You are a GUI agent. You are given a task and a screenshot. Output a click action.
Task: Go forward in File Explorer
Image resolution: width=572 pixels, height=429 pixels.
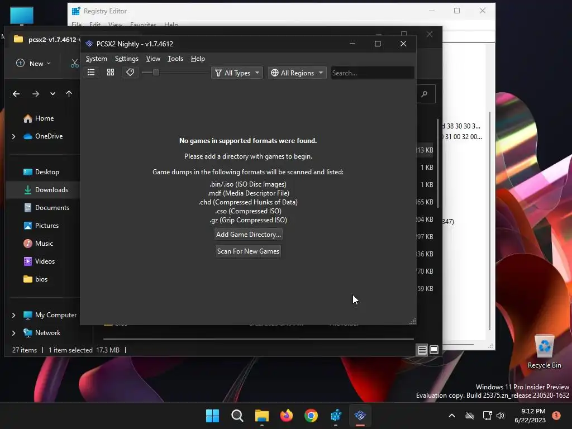click(x=35, y=94)
